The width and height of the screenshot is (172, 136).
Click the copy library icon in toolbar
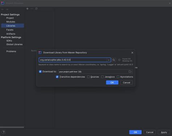36,9
